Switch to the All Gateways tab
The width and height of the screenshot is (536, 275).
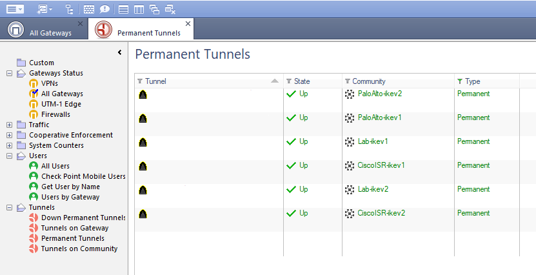pos(43,30)
